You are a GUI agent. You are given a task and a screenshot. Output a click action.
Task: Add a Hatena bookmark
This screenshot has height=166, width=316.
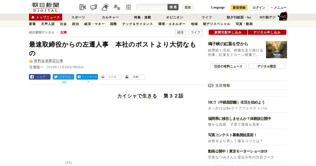tap(87, 77)
